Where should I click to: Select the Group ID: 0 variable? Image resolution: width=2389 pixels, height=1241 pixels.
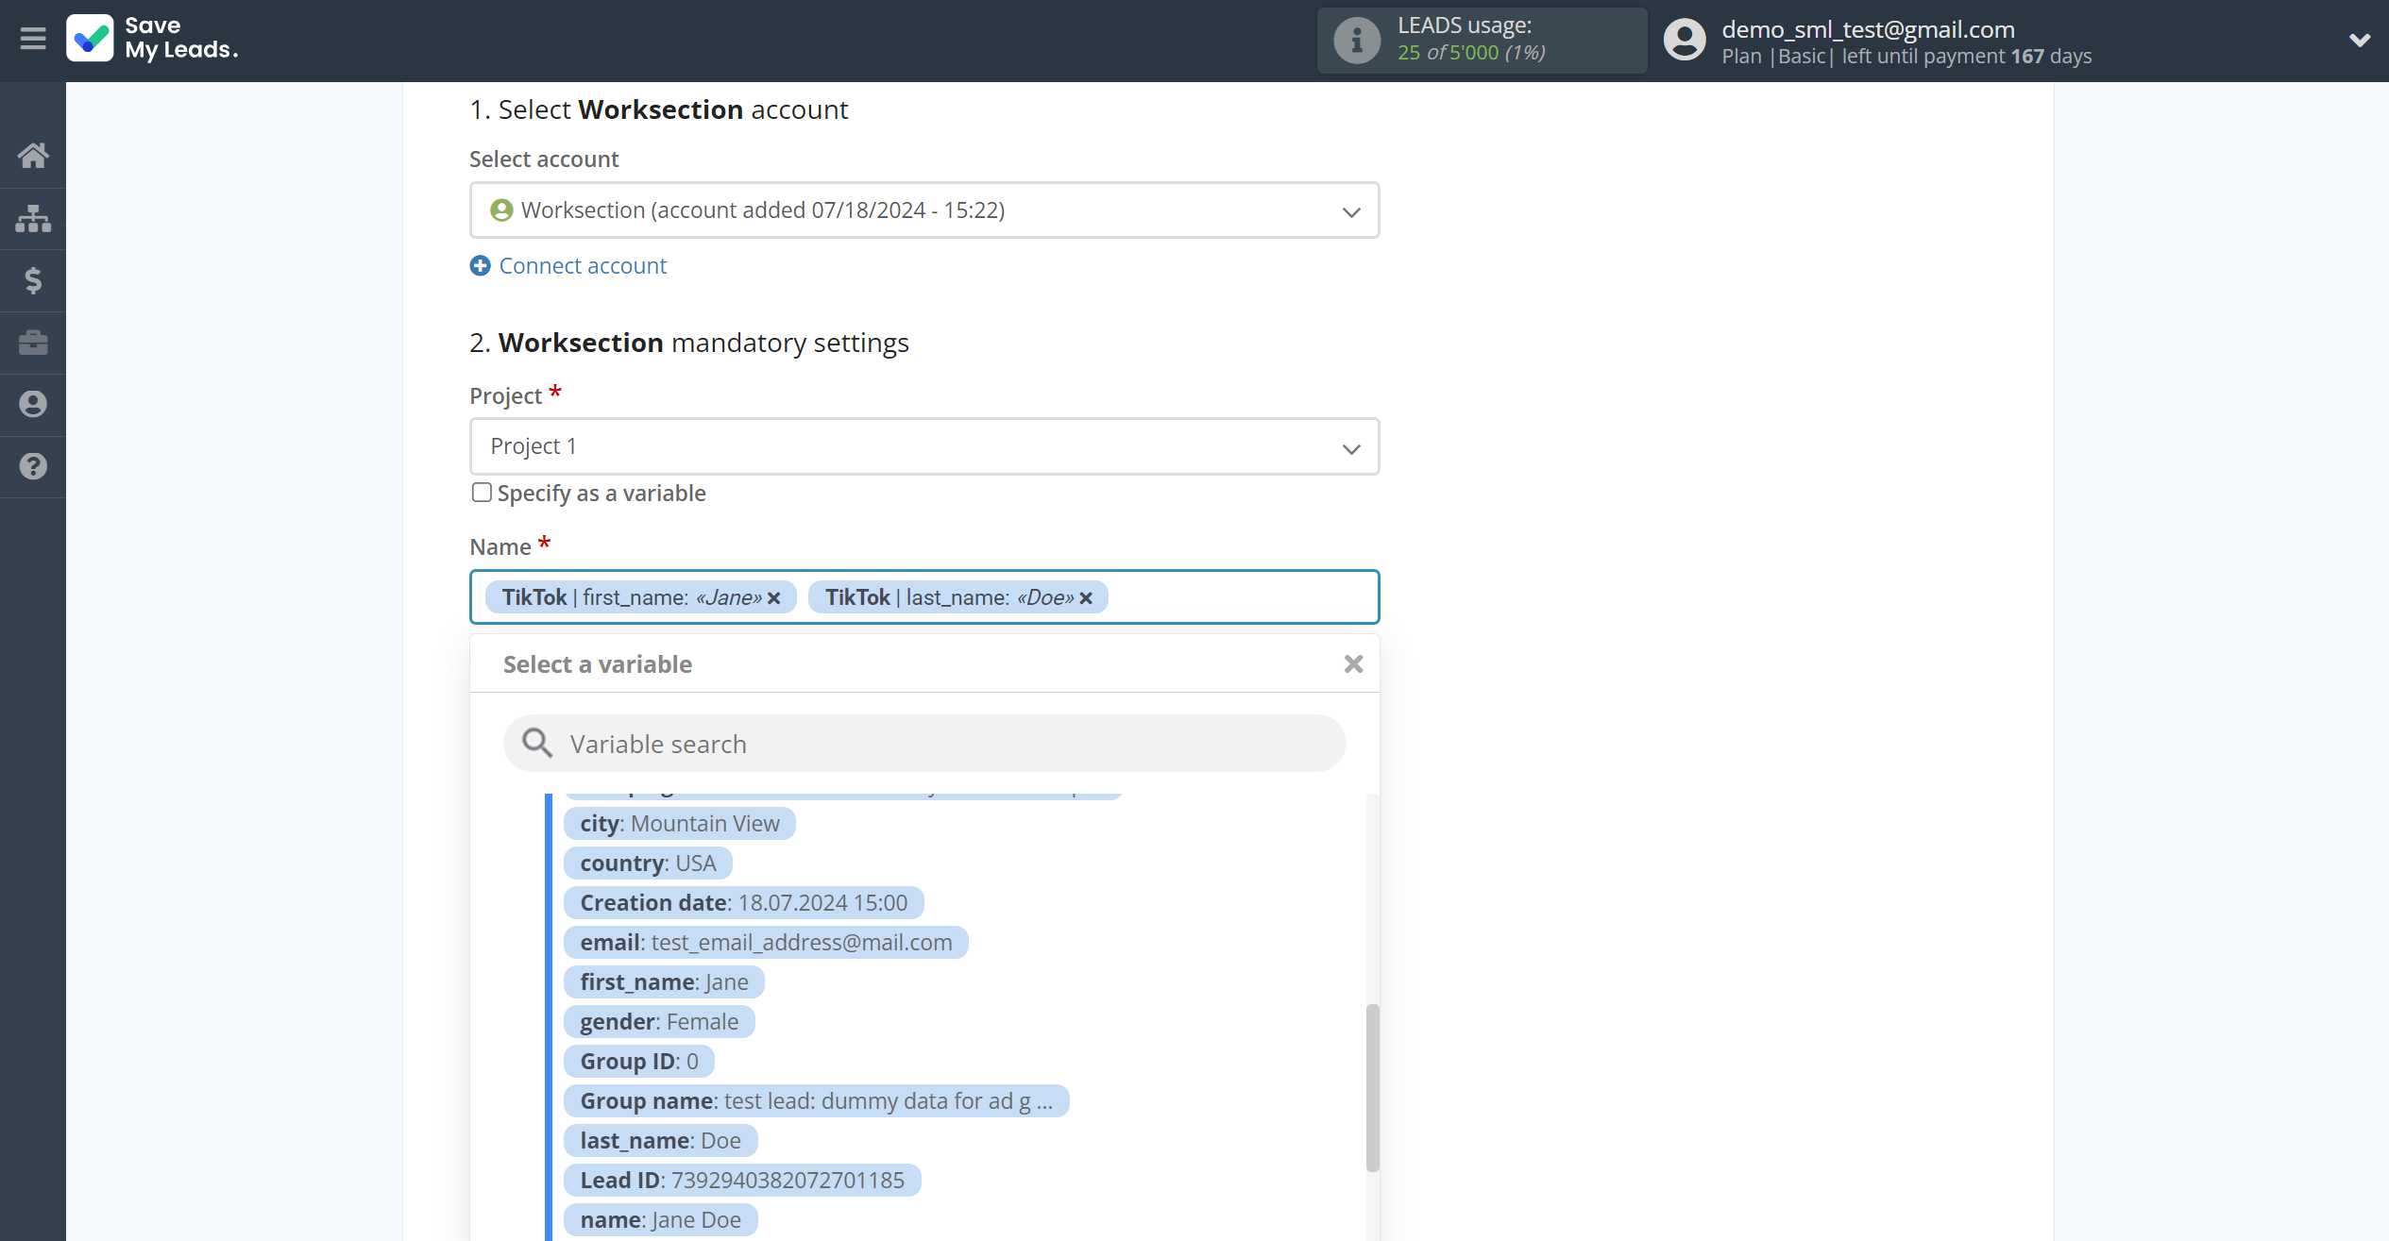[639, 1062]
